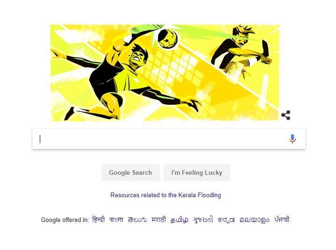The image size is (336, 250).
Task: Switch Google to తెలుగు language
Action: point(138,220)
